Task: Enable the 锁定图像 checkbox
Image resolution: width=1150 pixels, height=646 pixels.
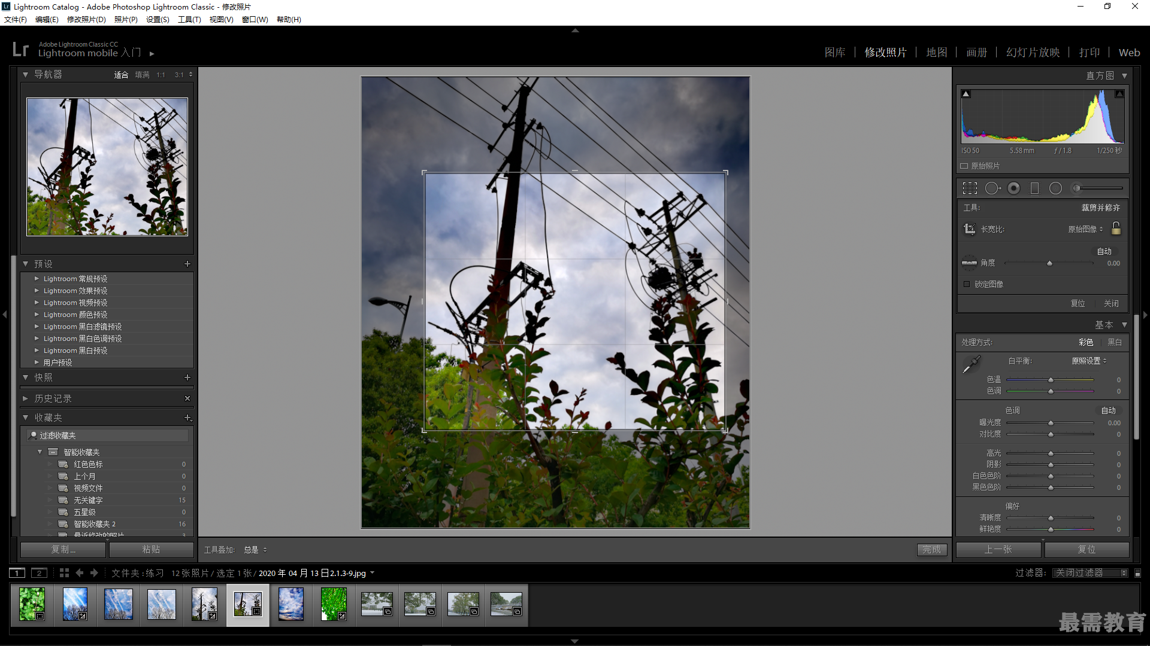Action: click(x=967, y=284)
